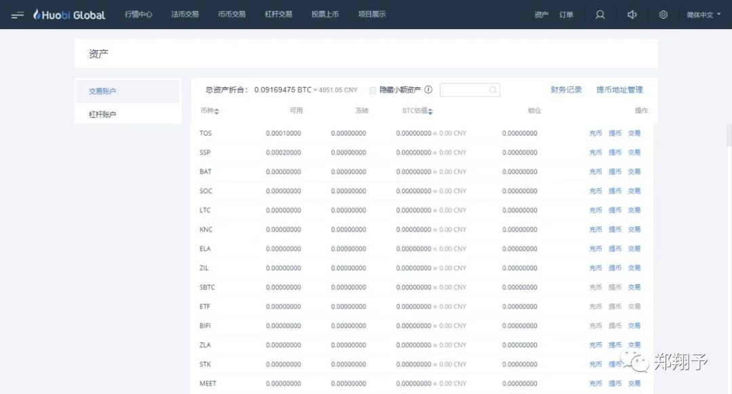The width and height of the screenshot is (732, 394).
Task: Click the Huobi Global logo
Action: [68, 14]
